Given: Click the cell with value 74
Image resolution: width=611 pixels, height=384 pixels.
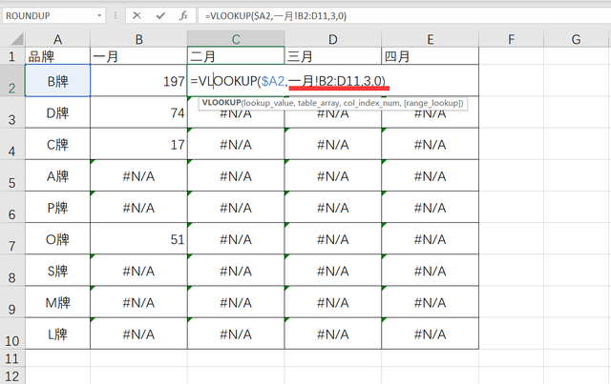Looking at the screenshot, I should pyautogui.click(x=138, y=112).
